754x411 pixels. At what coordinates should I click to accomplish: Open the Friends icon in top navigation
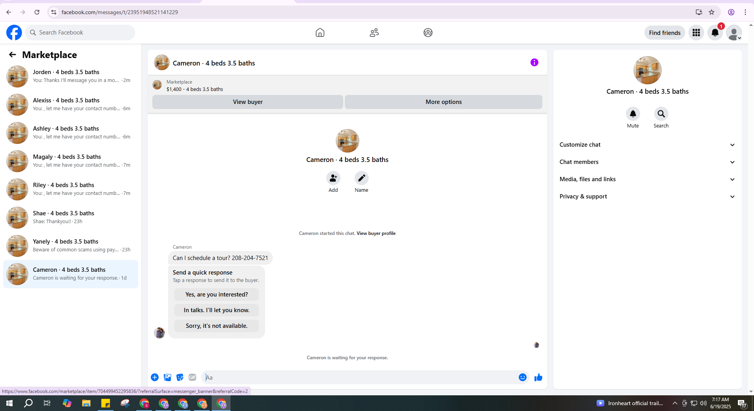[x=374, y=33]
